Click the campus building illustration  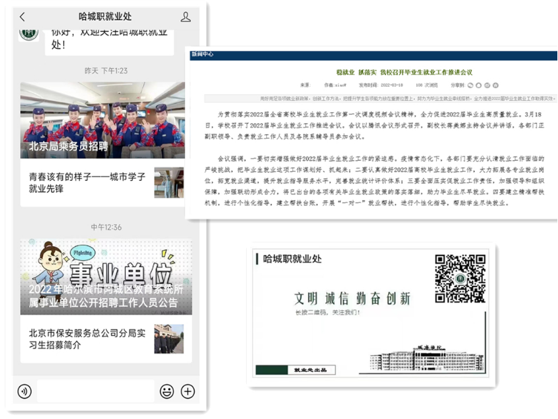pyautogui.click(x=427, y=358)
